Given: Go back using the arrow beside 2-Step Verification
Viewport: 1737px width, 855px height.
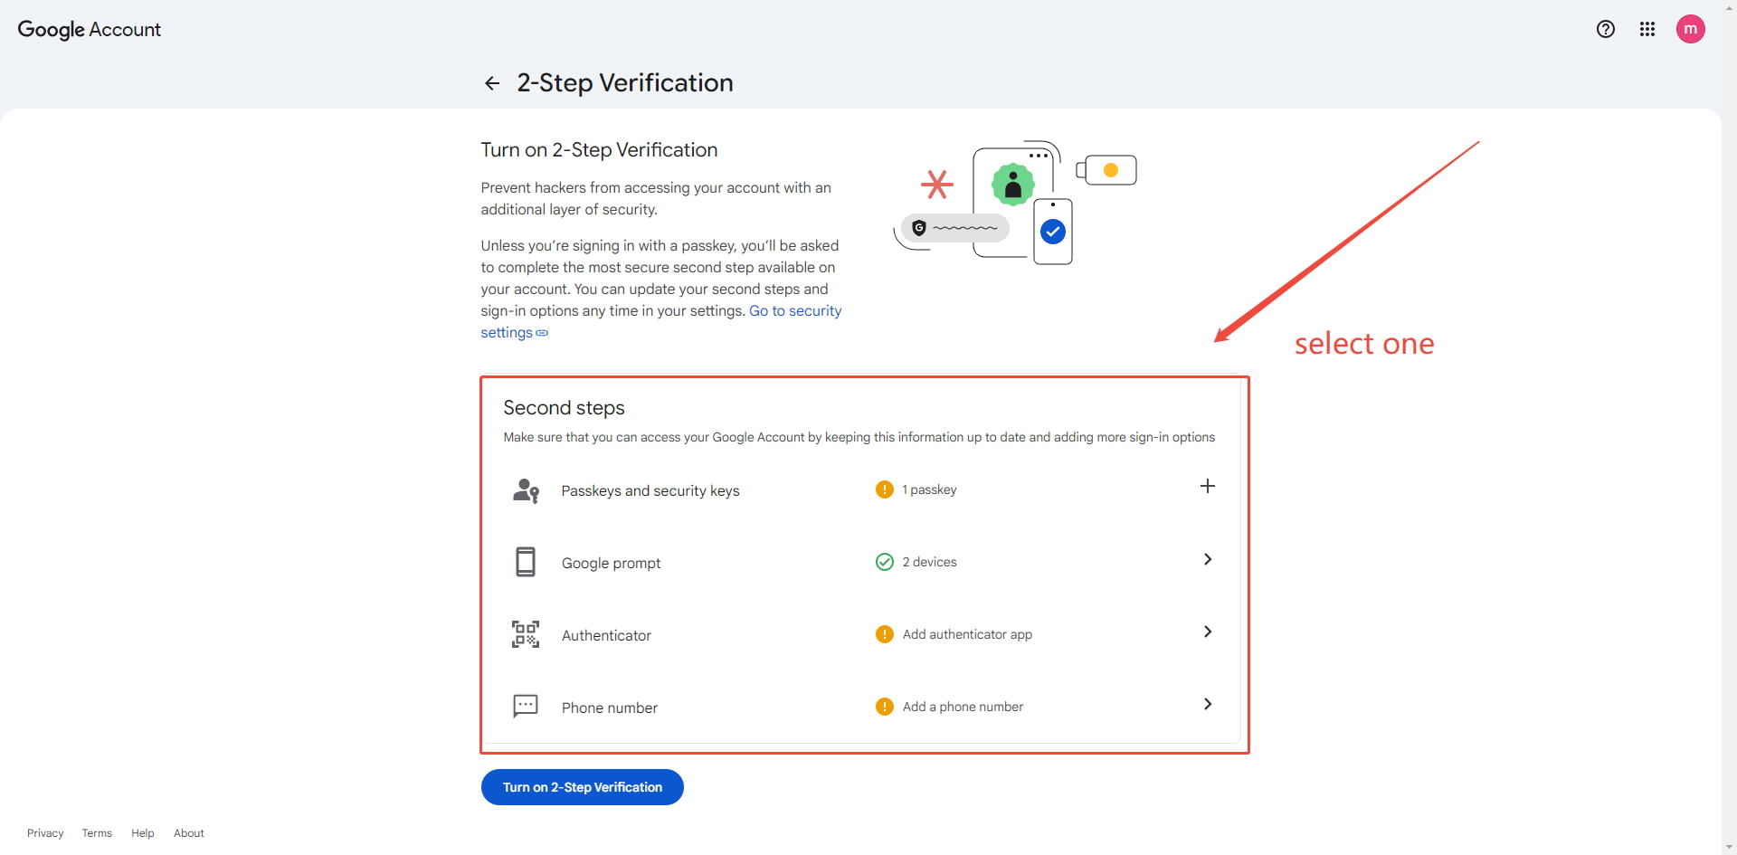Looking at the screenshot, I should click(492, 83).
